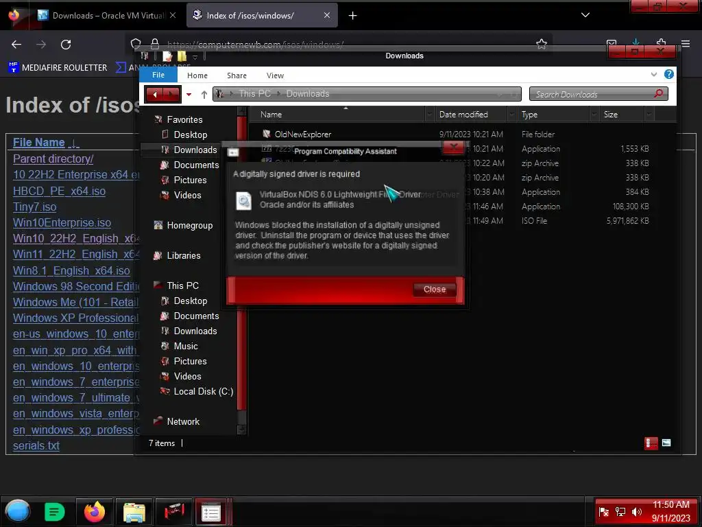
Task: Select Documents under Favorites
Action: [196, 165]
